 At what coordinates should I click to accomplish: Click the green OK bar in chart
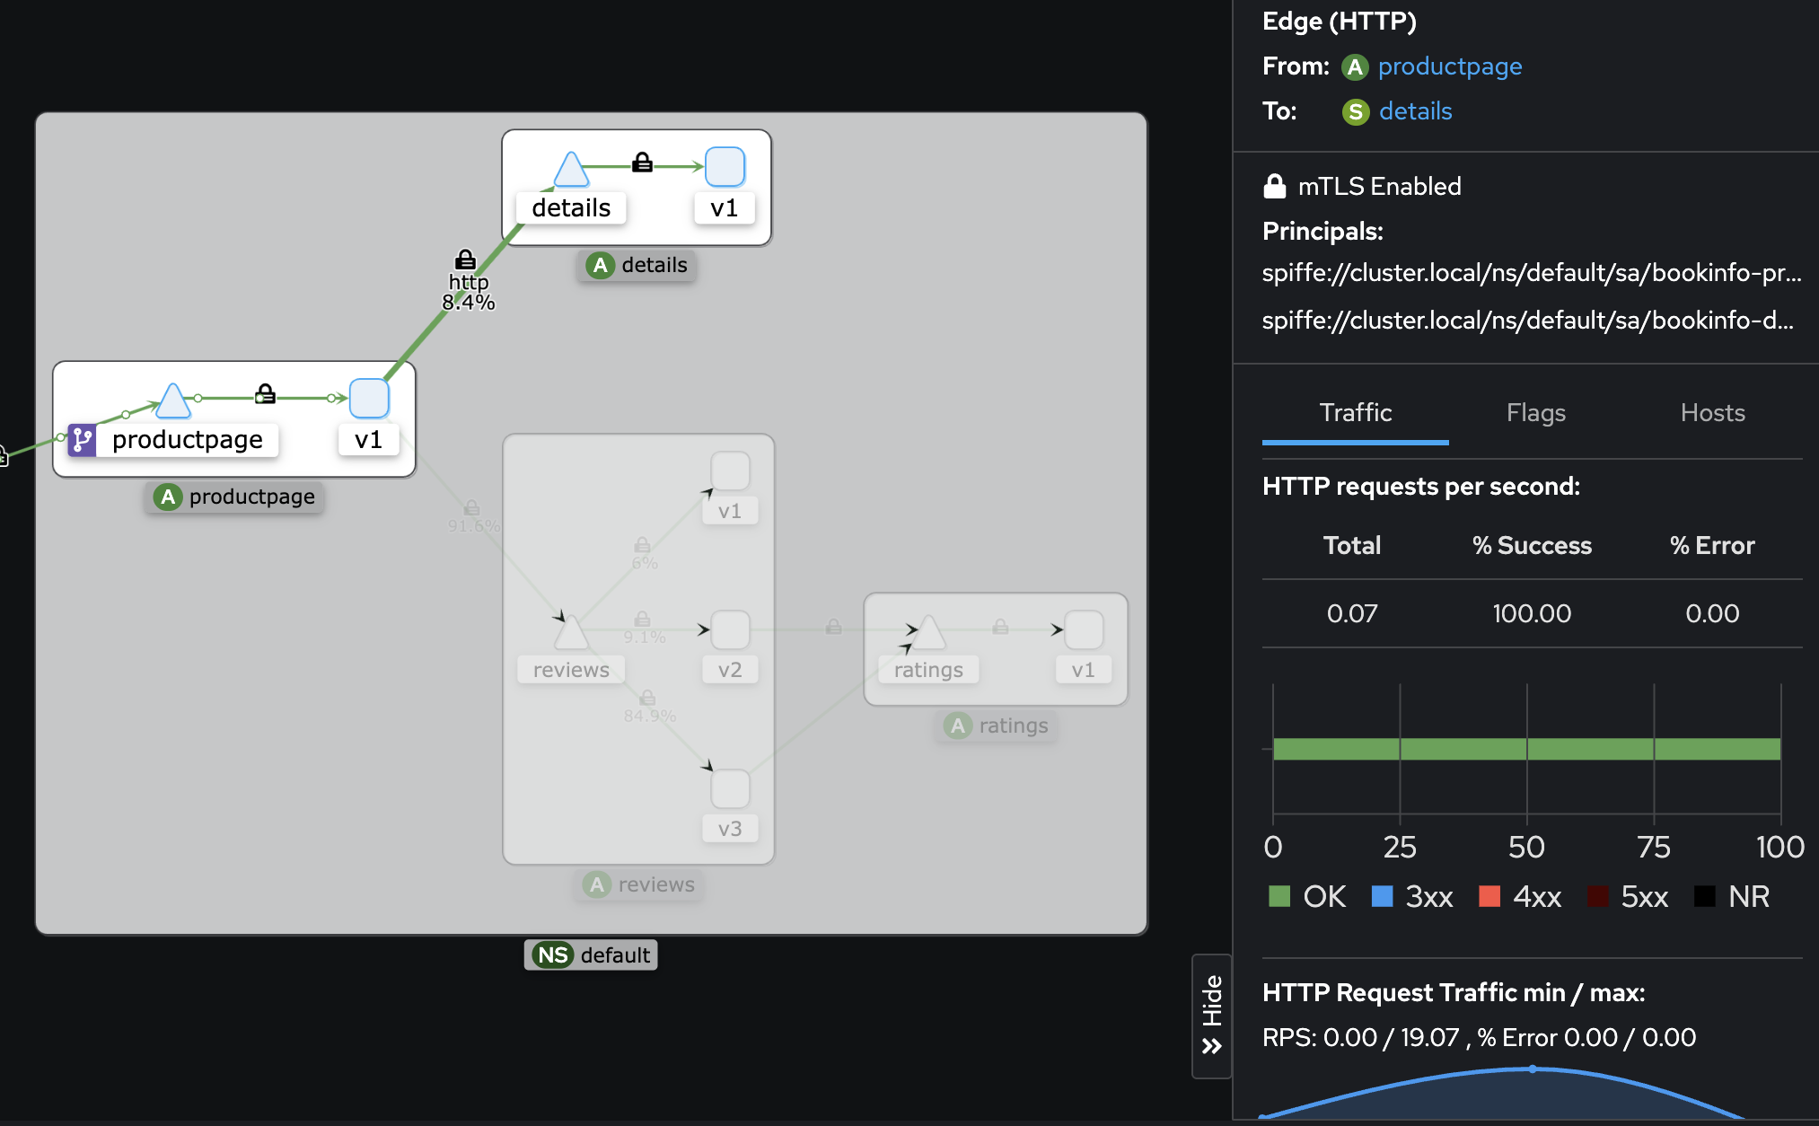pos(1526,749)
